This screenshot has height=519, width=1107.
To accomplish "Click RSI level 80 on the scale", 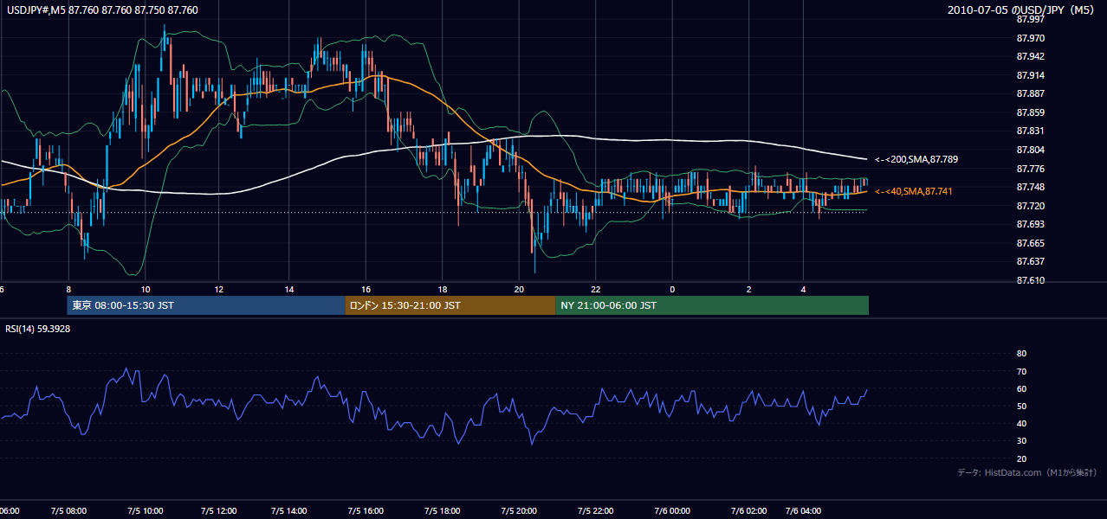I will (x=1021, y=354).
